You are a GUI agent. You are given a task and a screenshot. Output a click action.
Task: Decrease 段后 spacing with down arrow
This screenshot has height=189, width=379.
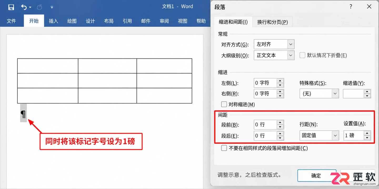[280, 138]
